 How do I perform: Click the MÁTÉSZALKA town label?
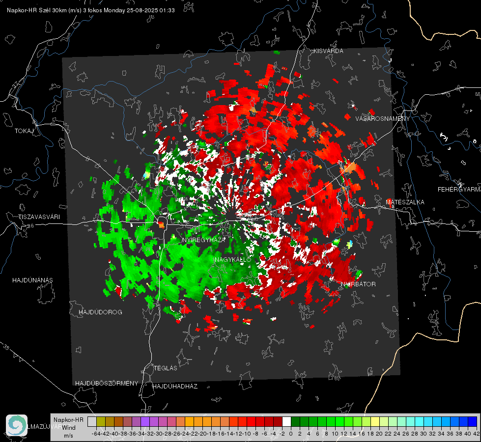click(405, 202)
